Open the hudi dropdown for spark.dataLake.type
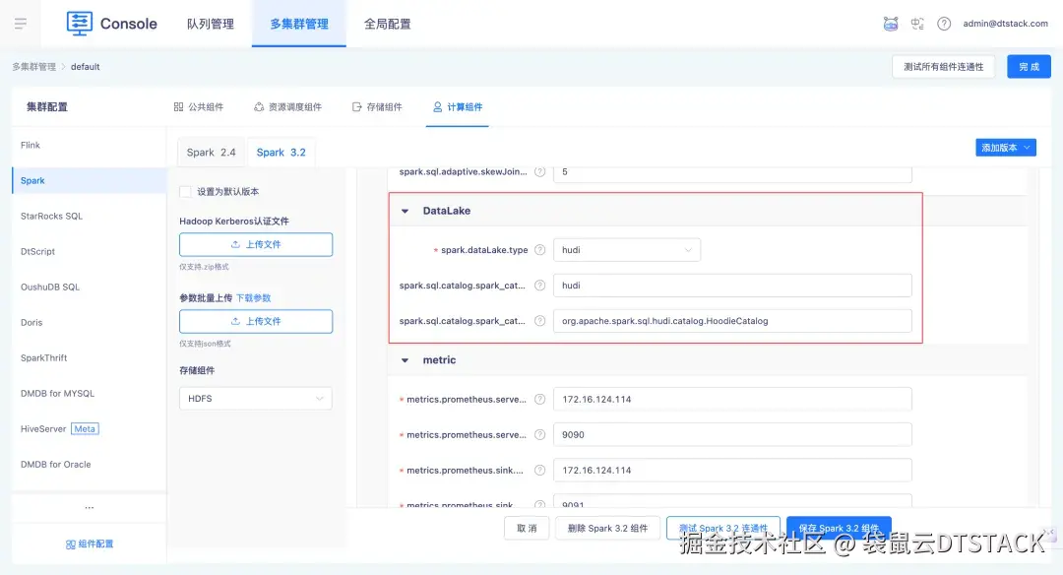Screen dimensions: 1063x575 point(627,249)
